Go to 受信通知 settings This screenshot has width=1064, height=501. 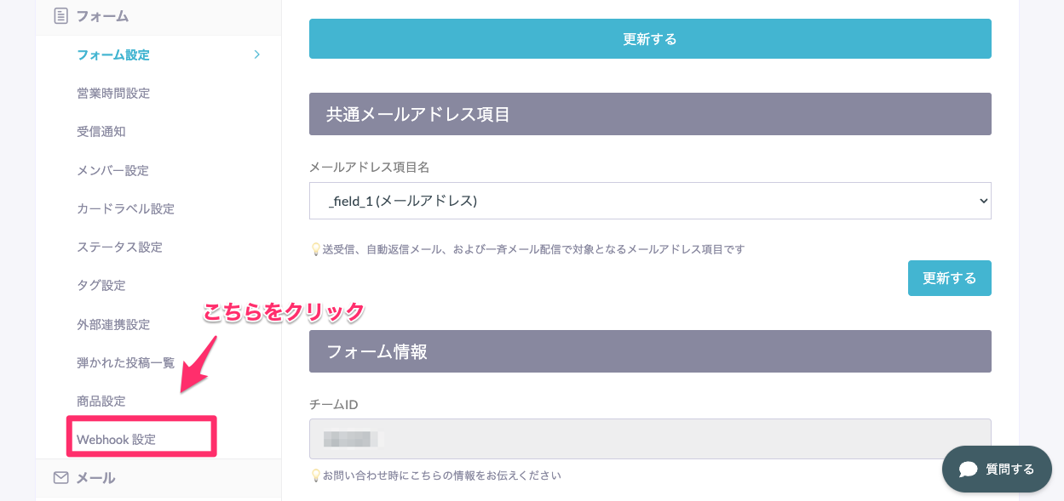(x=101, y=132)
